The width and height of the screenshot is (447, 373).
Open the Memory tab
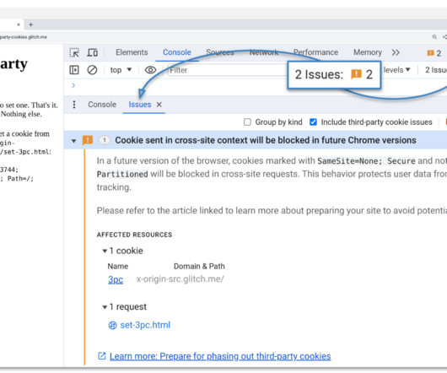tap(368, 52)
